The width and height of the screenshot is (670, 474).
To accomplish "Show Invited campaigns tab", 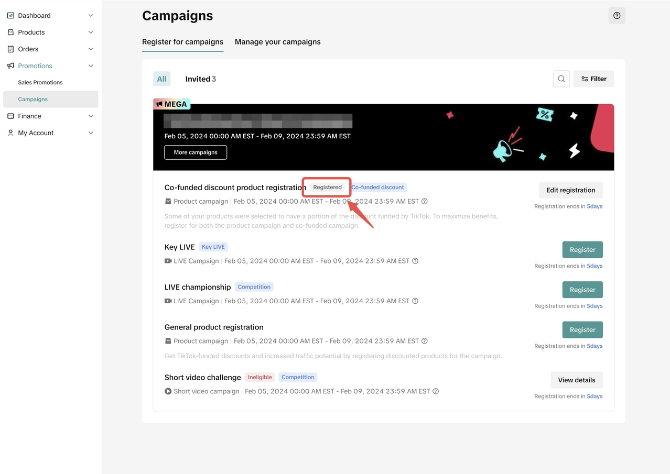I will click(x=201, y=79).
